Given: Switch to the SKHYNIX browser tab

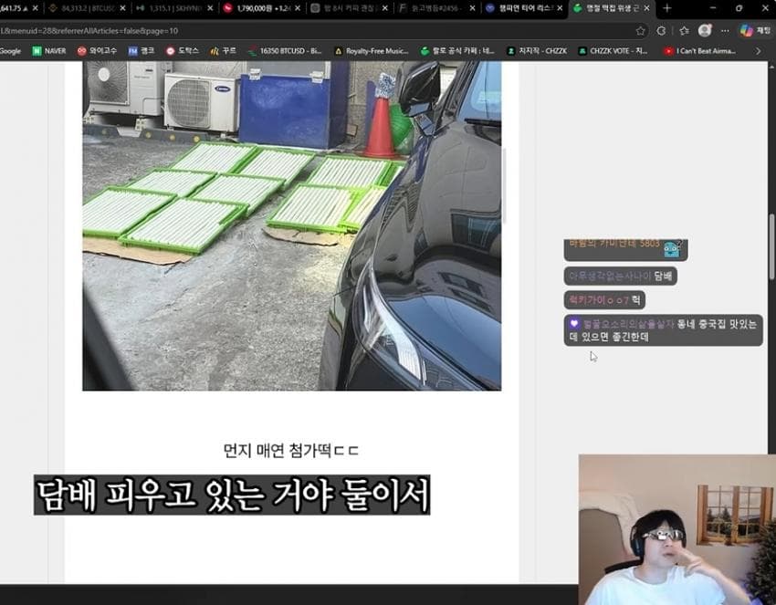Looking at the screenshot, I should tap(175, 8).
